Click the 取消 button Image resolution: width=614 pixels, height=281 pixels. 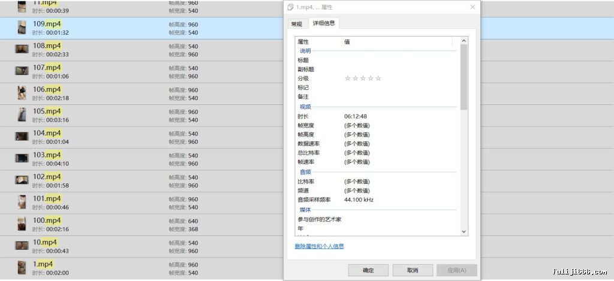tap(413, 270)
